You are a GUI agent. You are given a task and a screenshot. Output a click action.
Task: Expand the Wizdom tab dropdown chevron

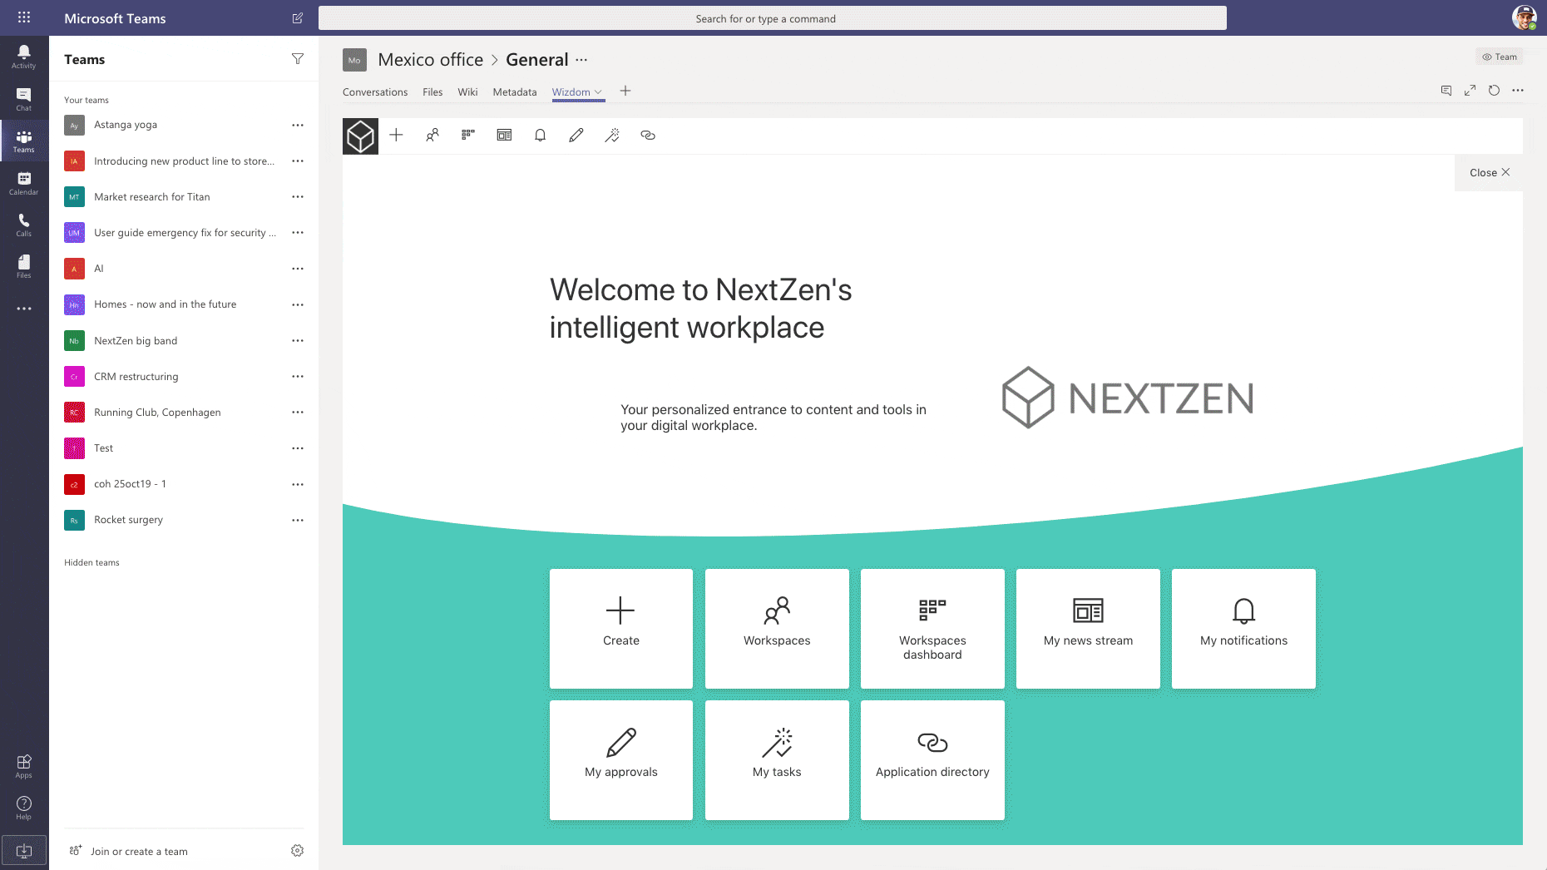pos(598,92)
